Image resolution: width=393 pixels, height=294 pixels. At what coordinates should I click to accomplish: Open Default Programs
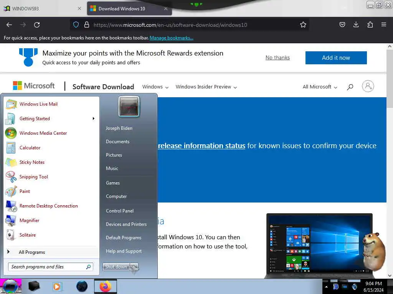[x=123, y=238]
